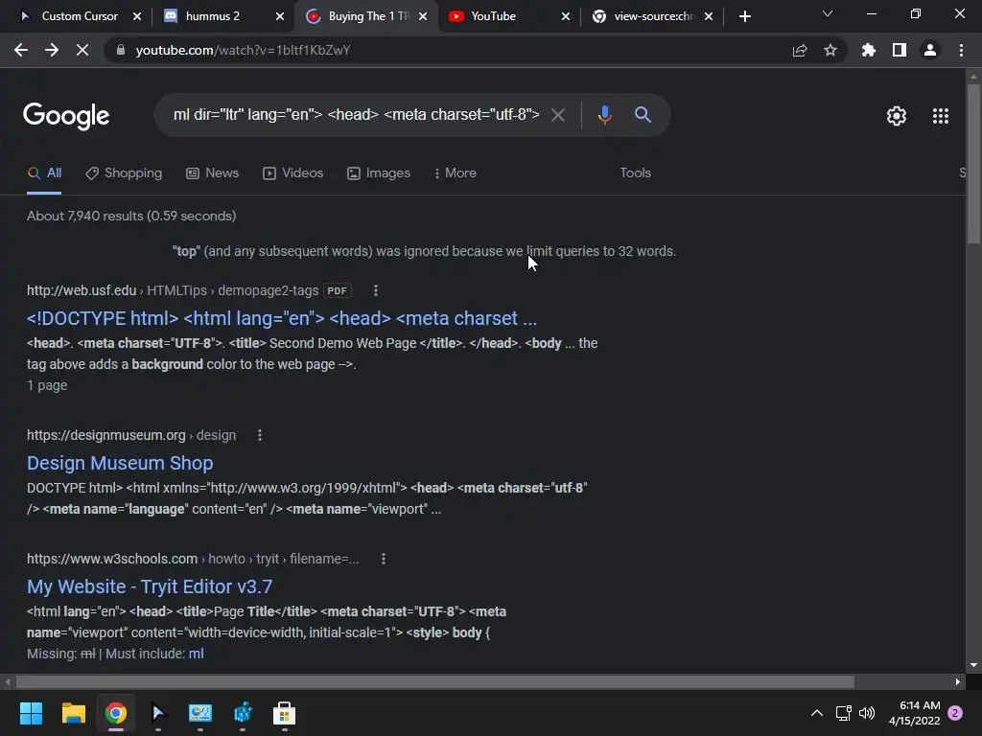Open the Chrome extensions puzzle icon
982x736 pixels.
pos(869,50)
